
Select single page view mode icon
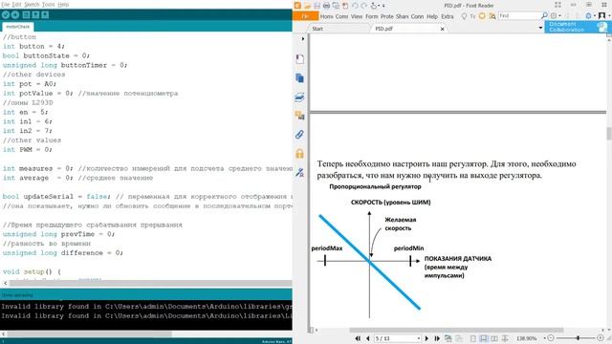pyautogui.click(x=473, y=338)
